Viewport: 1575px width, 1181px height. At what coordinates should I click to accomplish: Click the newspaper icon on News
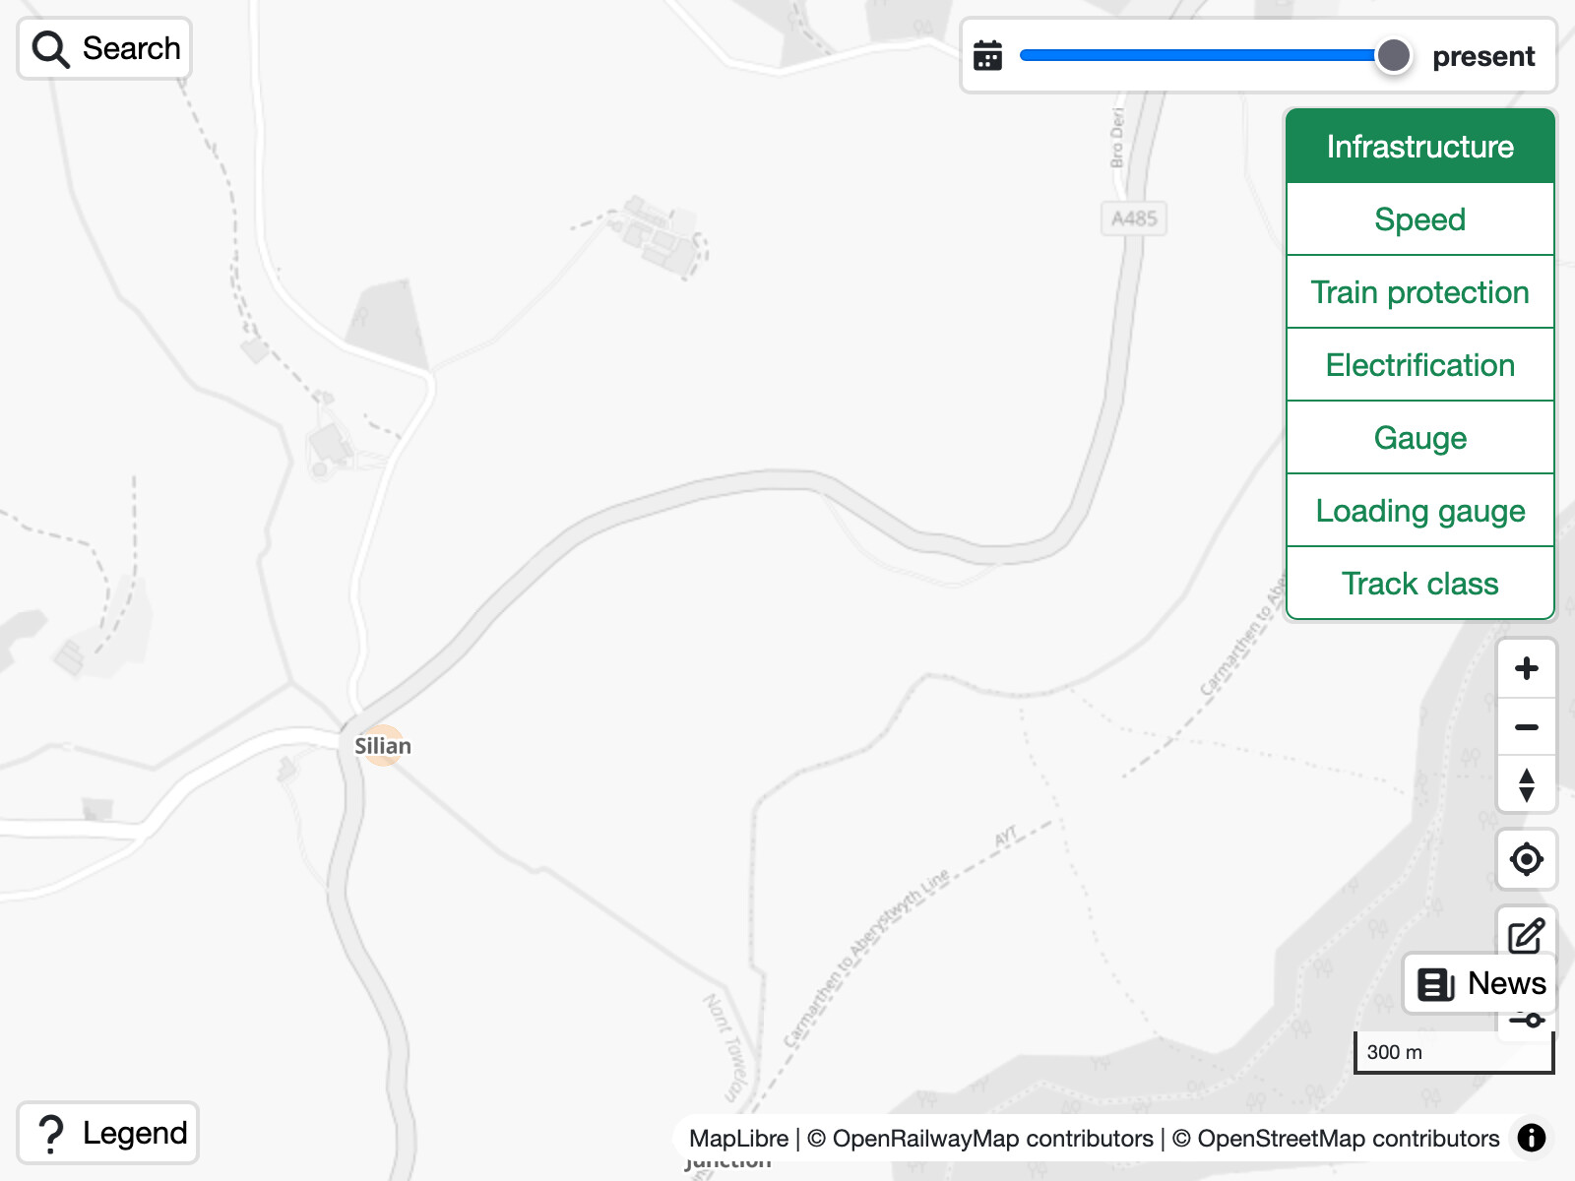coord(1435,984)
